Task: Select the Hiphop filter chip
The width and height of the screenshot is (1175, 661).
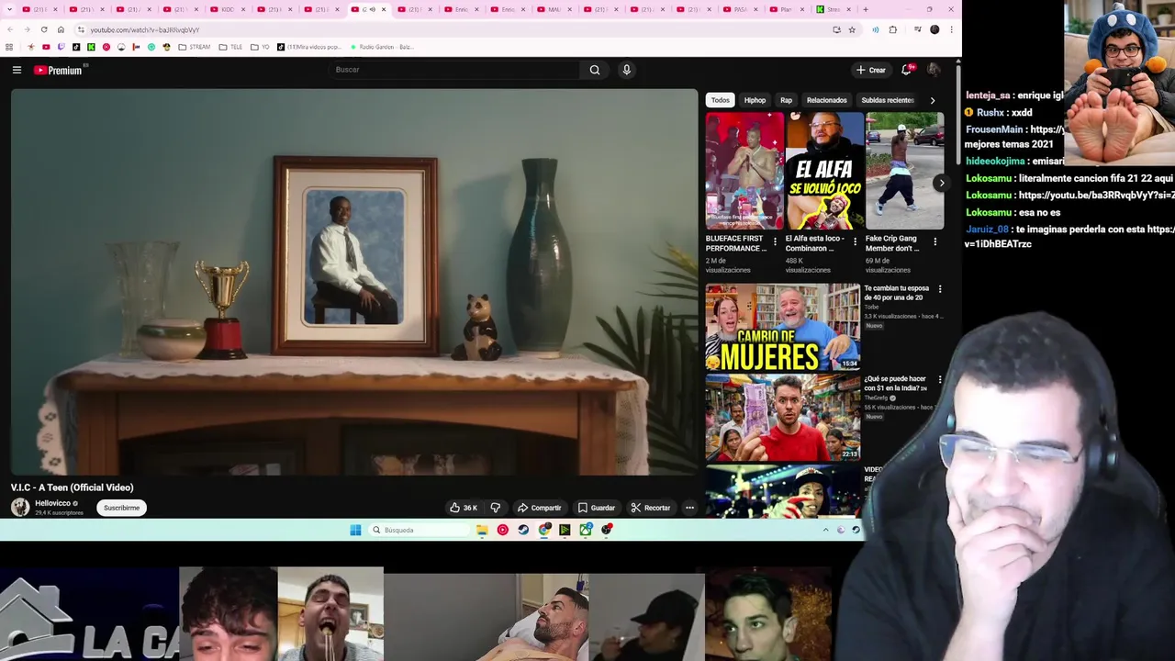Action: click(x=755, y=100)
